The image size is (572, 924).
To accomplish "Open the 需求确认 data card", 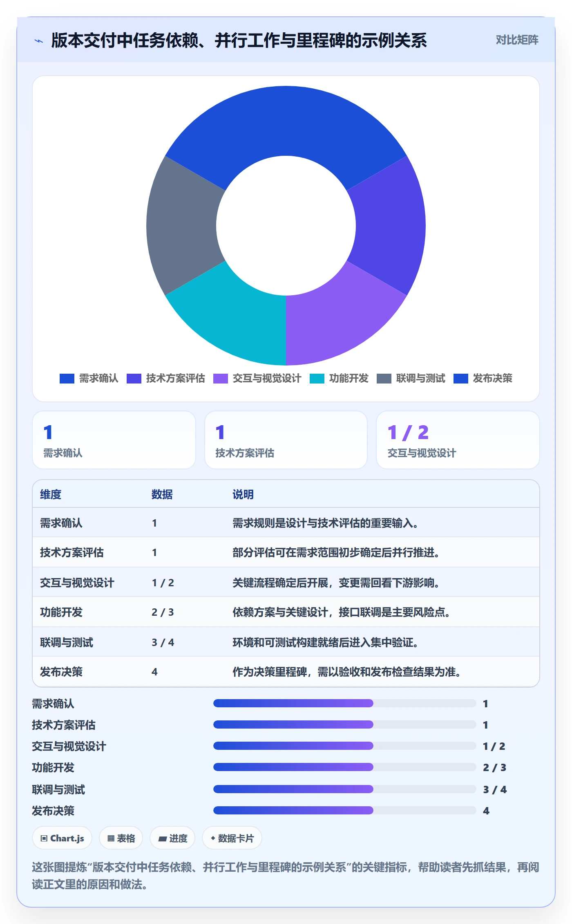I will [114, 440].
